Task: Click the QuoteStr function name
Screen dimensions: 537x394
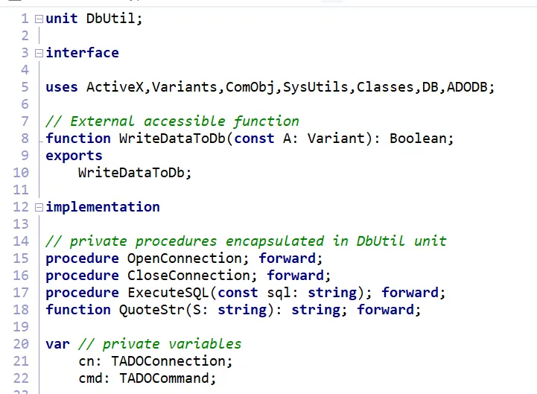Action: [152, 310]
